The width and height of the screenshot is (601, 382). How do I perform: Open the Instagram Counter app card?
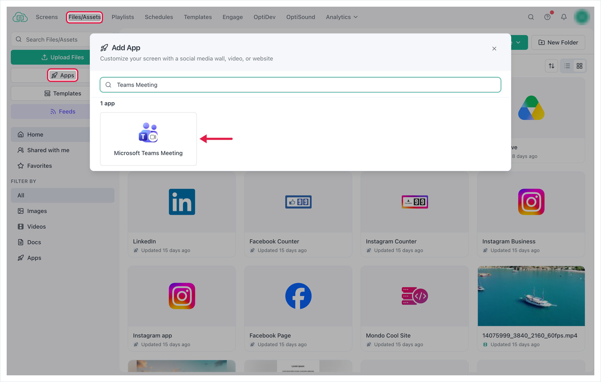pos(414,214)
